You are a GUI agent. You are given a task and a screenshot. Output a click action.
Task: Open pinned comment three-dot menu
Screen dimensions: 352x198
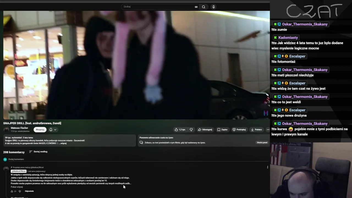268,167
